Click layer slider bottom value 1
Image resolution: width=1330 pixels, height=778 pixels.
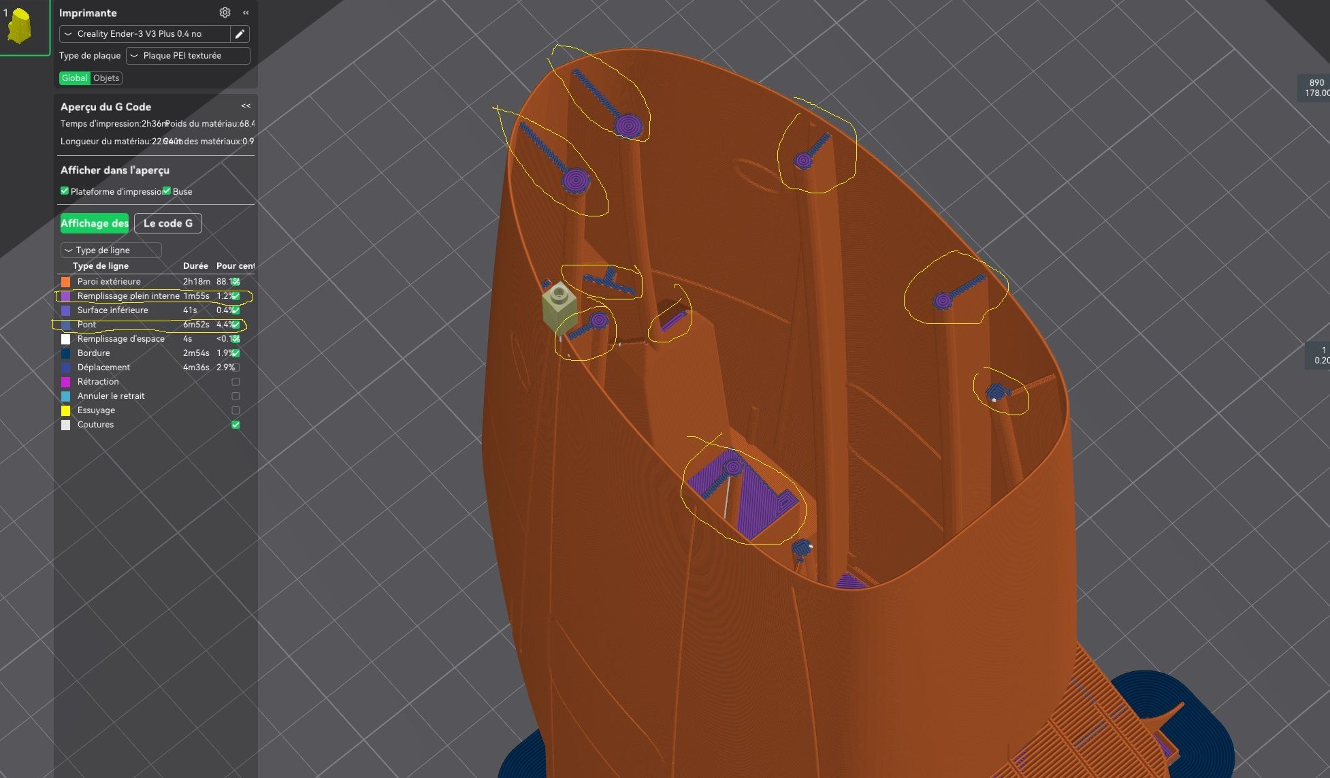click(x=1323, y=350)
